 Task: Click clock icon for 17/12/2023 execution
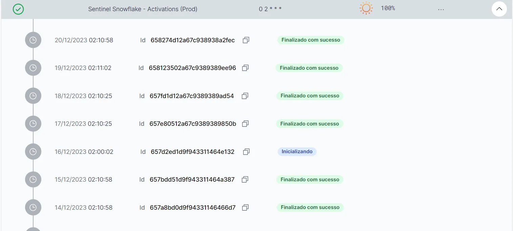point(33,124)
